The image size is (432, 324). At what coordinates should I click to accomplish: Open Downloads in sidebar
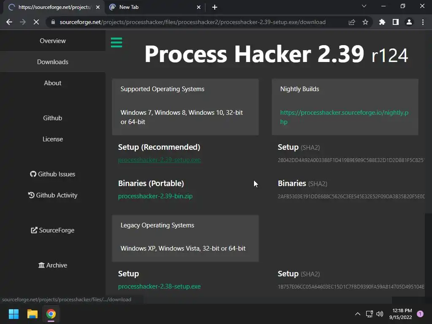point(53,62)
